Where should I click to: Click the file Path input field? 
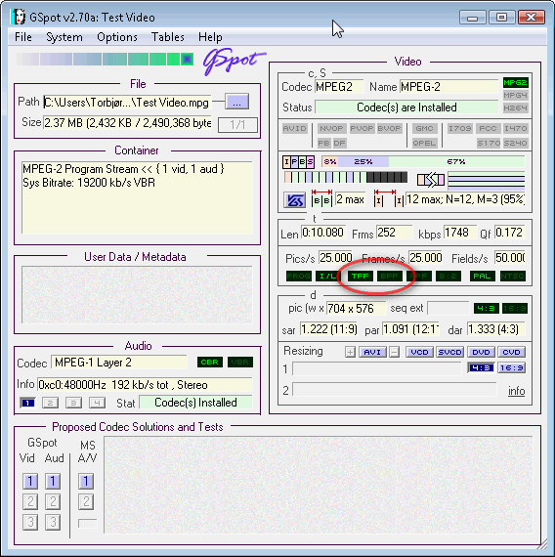tap(127, 103)
